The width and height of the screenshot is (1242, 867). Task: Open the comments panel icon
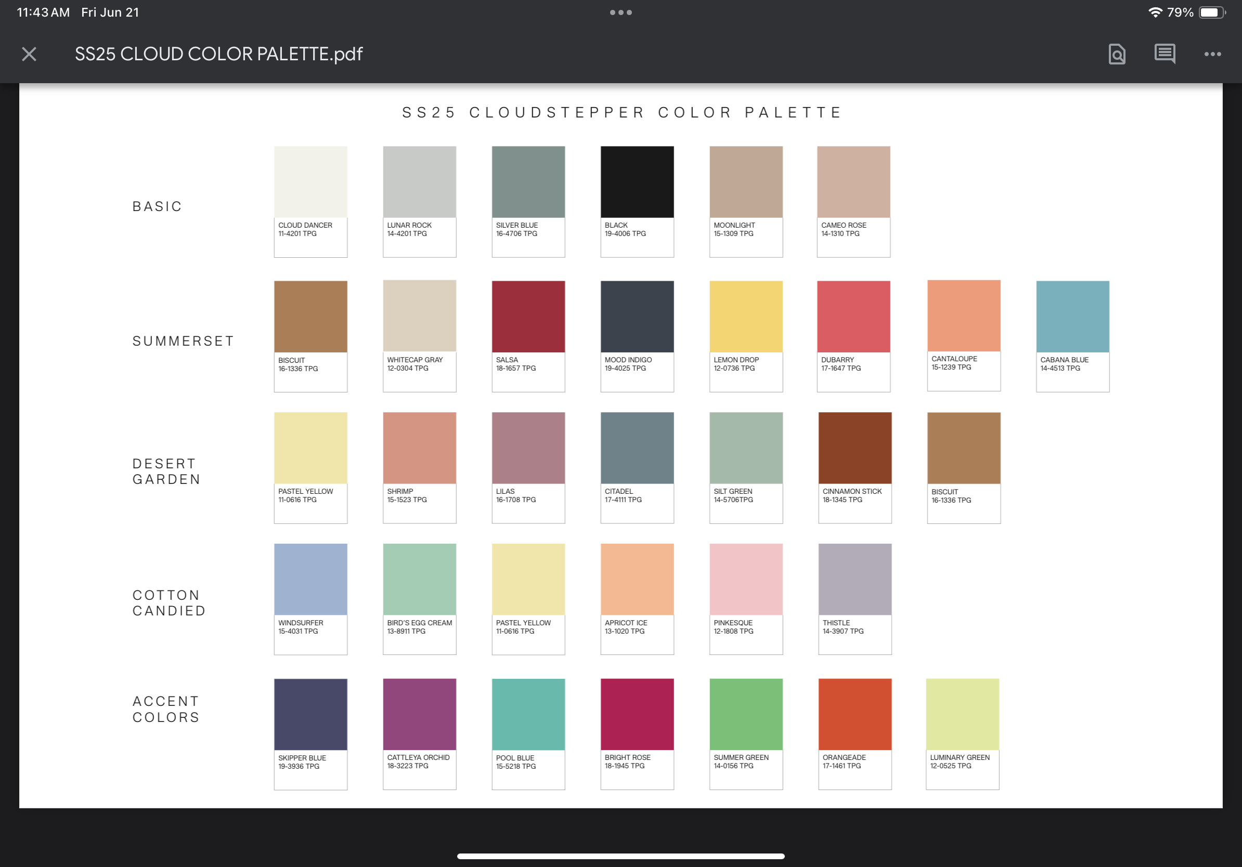click(x=1165, y=54)
